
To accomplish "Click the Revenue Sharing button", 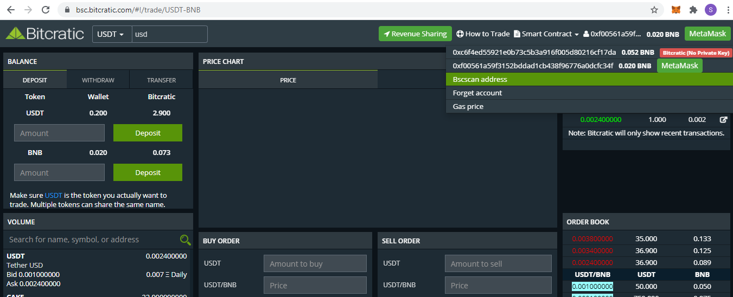I will pos(415,34).
